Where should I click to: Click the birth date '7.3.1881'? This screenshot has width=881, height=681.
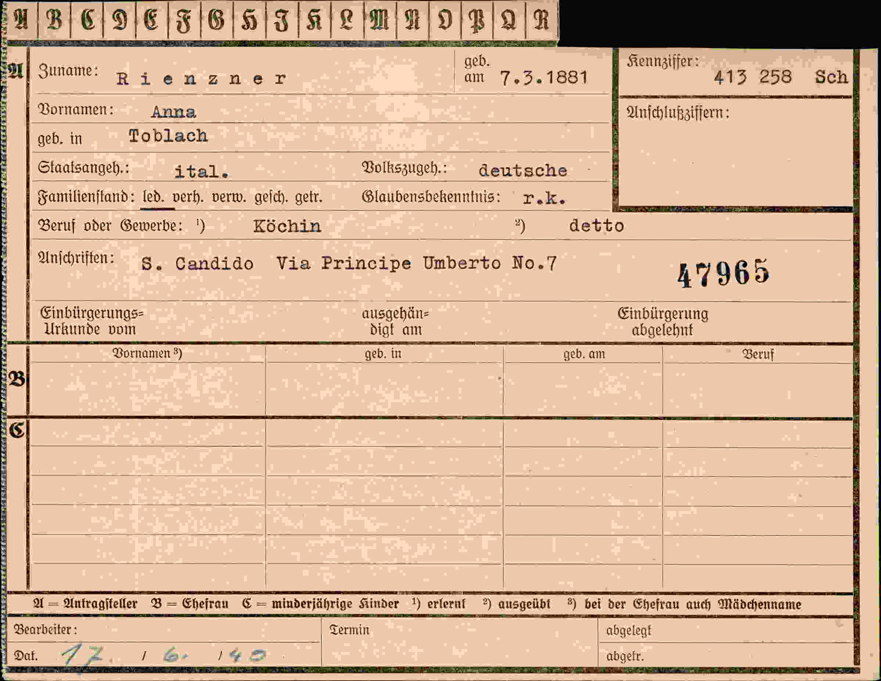pos(543,77)
